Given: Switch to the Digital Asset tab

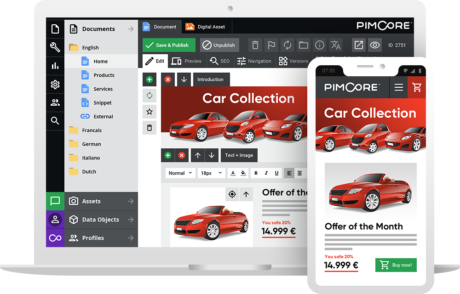Looking at the screenshot, I should 207,27.
